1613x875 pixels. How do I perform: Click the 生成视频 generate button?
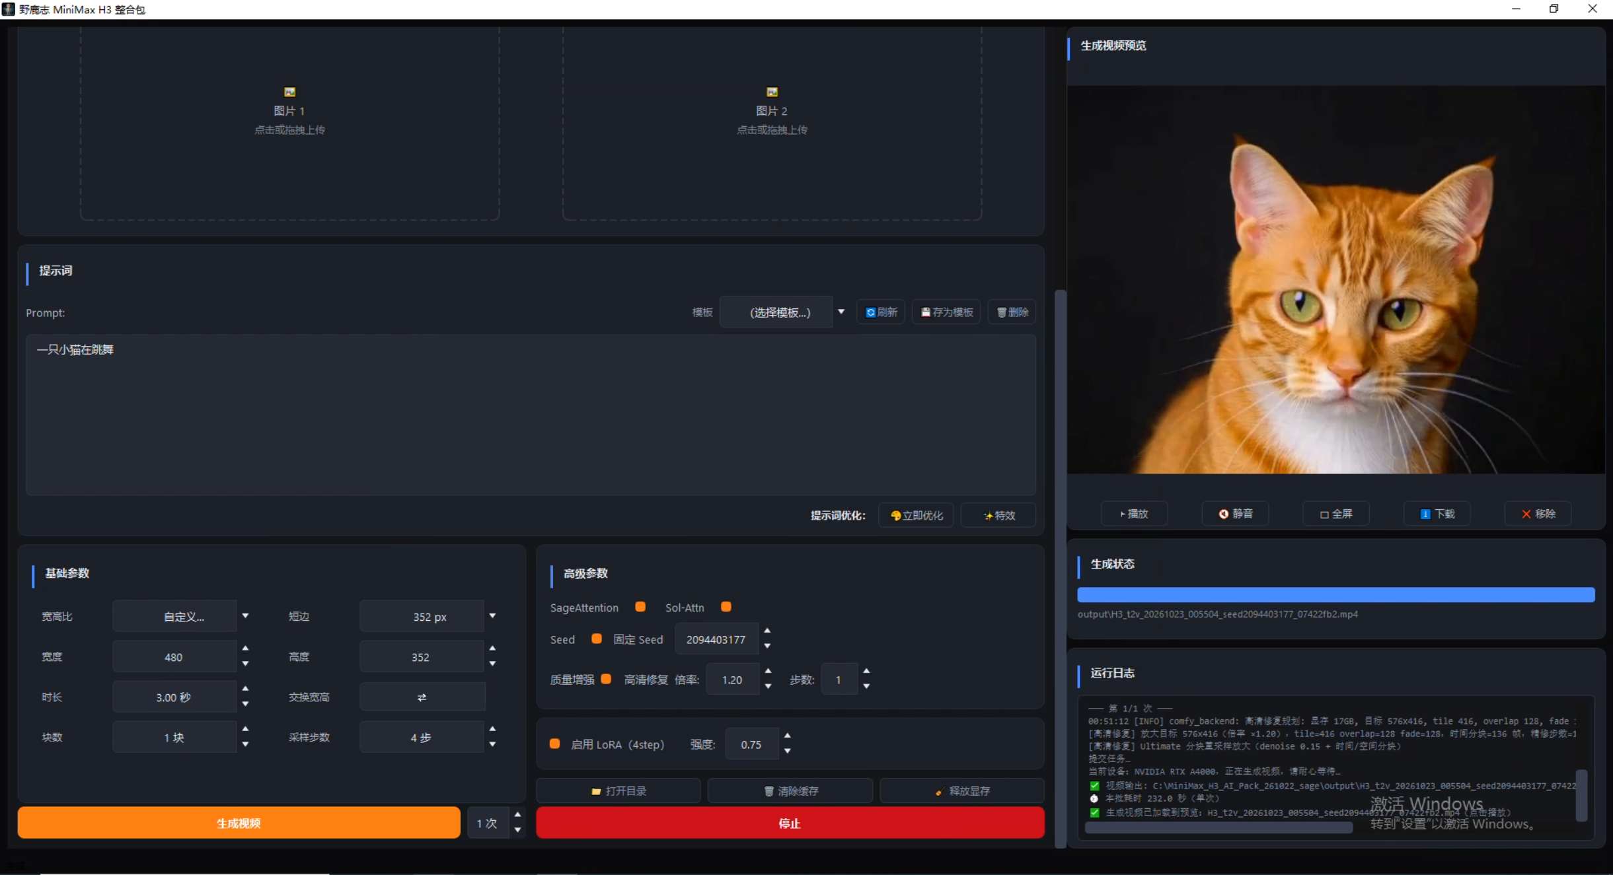point(239,823)
